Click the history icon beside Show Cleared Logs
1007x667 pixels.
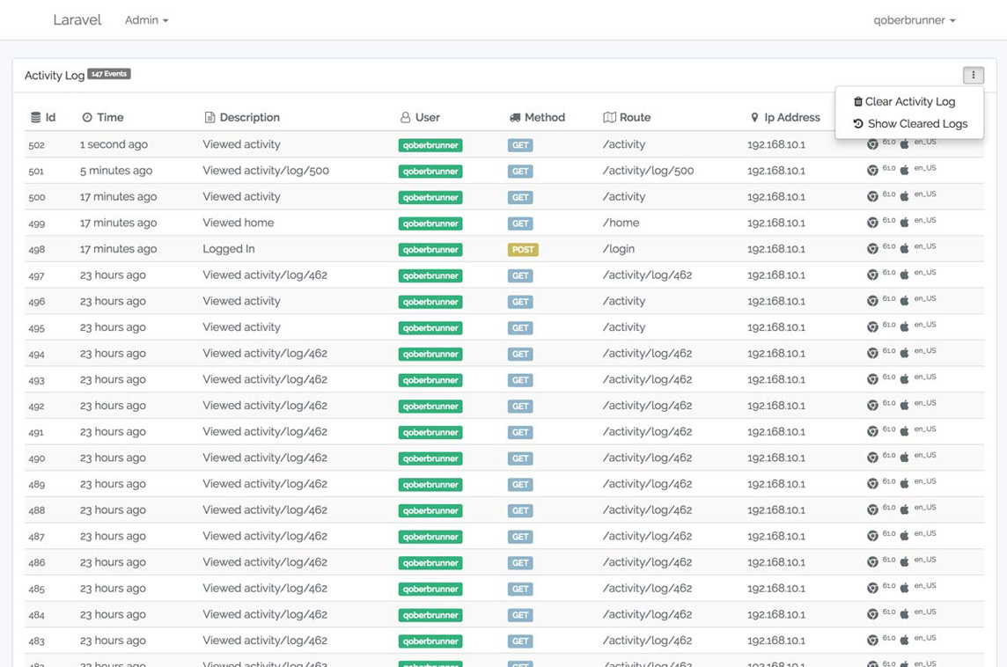[x=858, y=123]
